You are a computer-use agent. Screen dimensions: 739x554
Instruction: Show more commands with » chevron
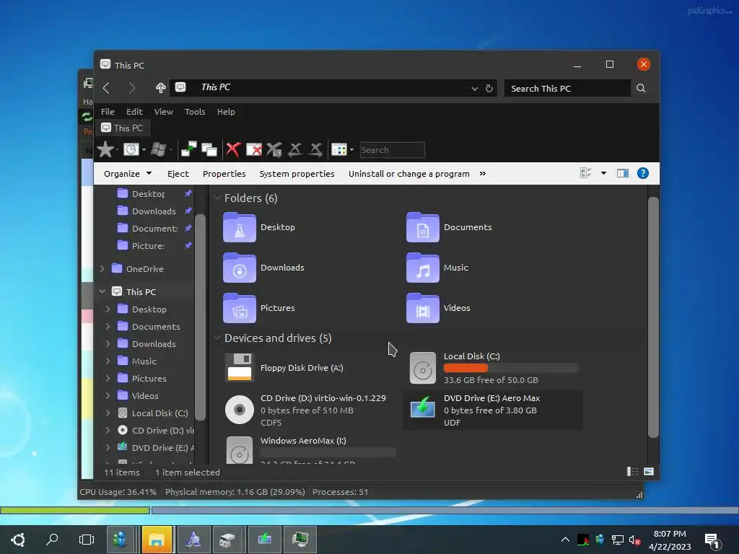point(483,173)
